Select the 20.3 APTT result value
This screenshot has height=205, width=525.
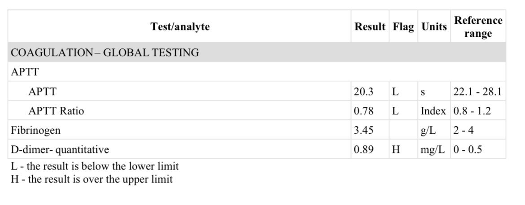(363, 92)
